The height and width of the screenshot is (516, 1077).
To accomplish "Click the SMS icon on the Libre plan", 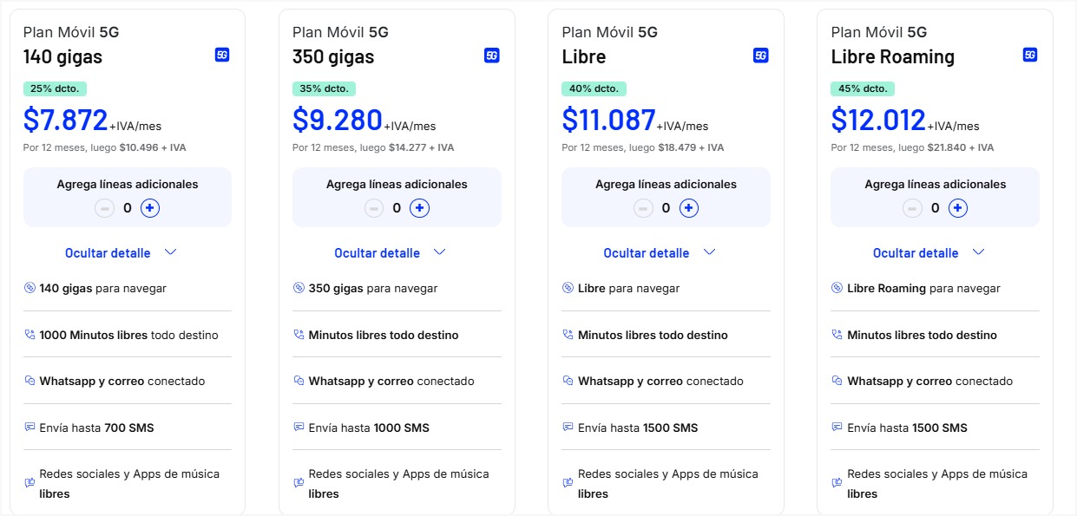I will coord(568,427).
